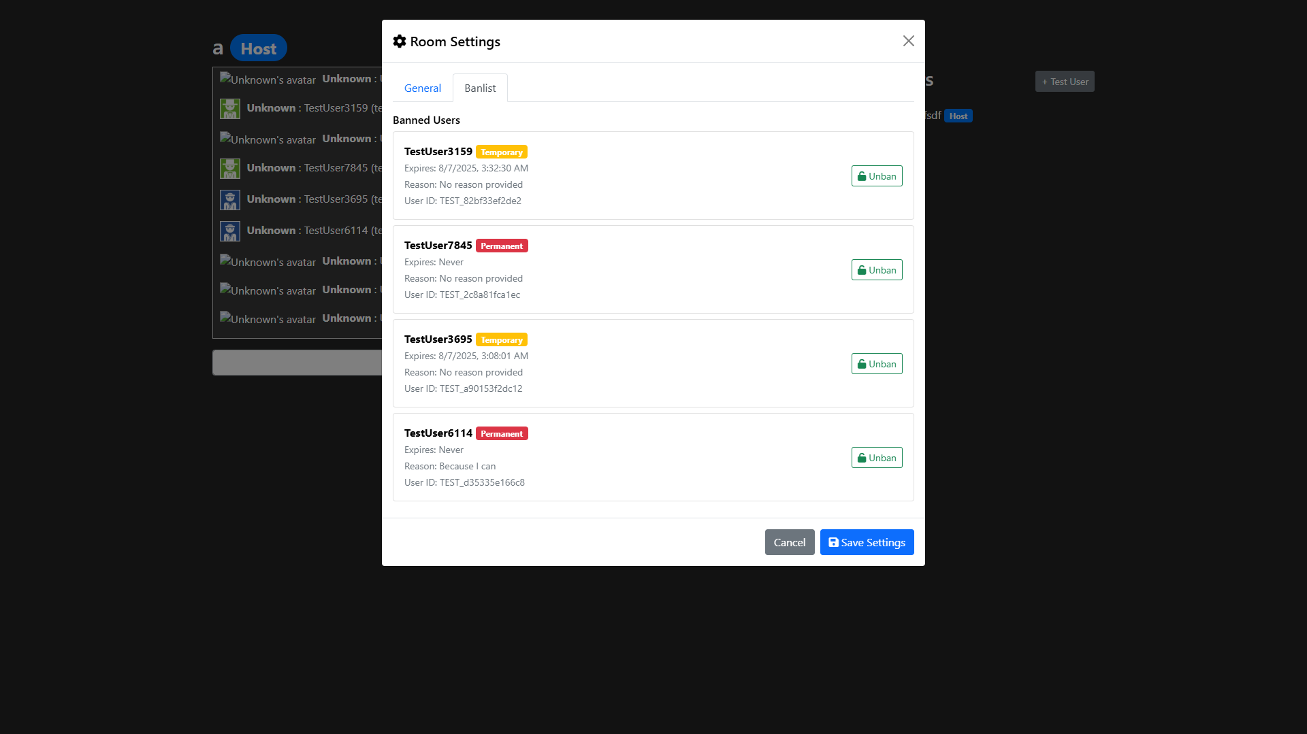Switch to the General tab

click(x=422, y=88)
